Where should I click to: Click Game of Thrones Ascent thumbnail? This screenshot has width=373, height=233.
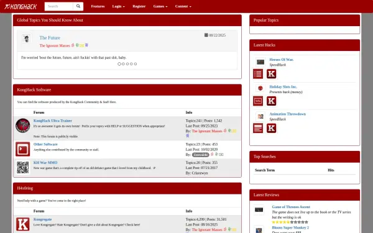[259, 210]
